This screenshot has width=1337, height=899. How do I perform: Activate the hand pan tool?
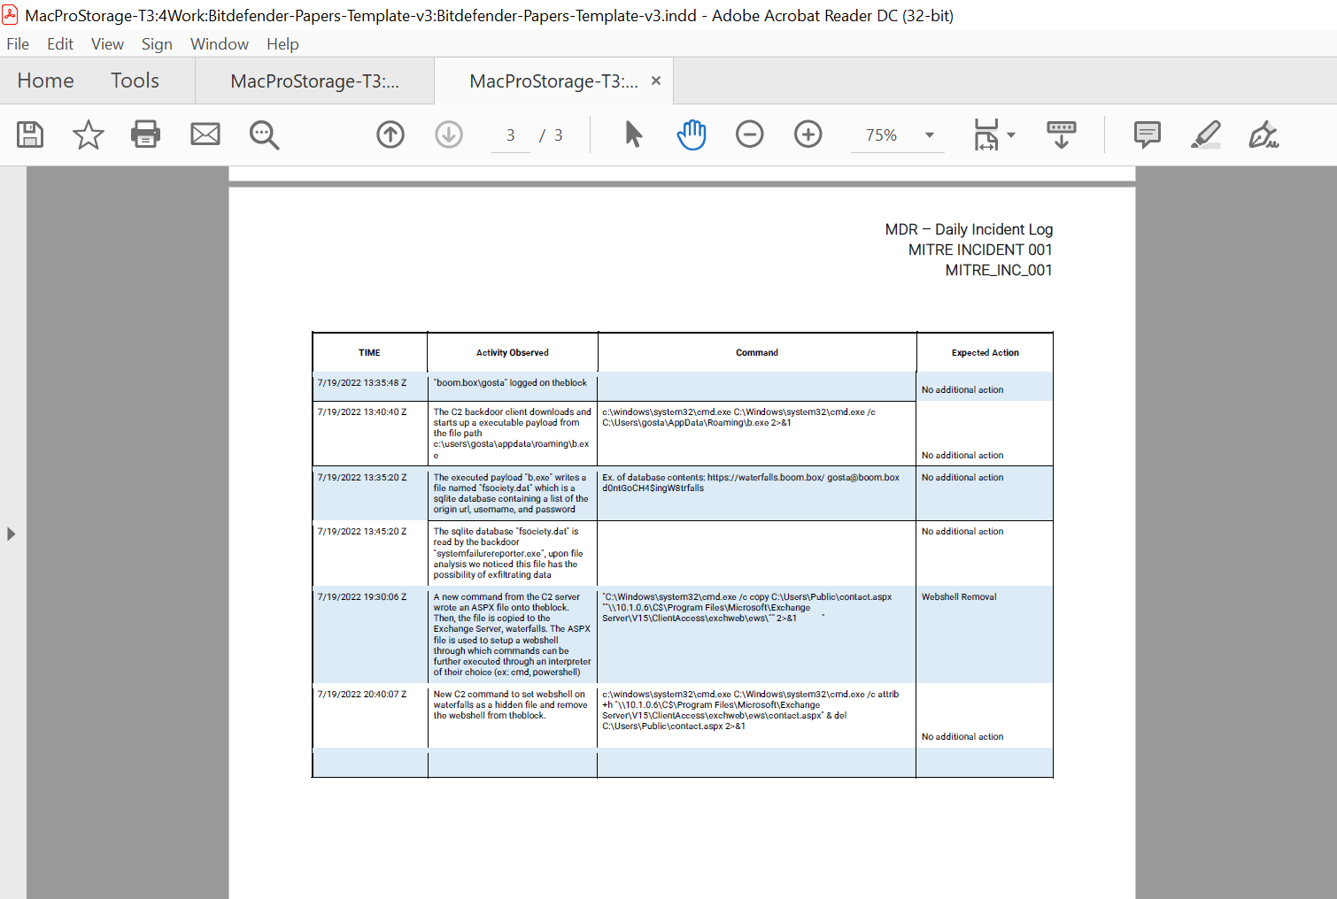click(x=692, y=134)
